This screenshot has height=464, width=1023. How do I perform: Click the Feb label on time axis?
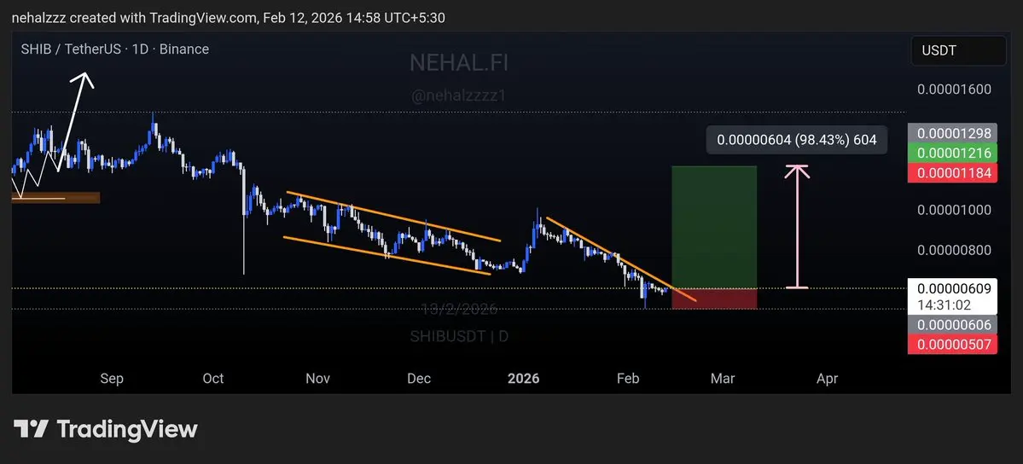627,379
